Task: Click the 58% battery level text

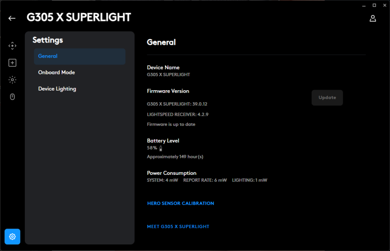Action: tap(152, 148)
